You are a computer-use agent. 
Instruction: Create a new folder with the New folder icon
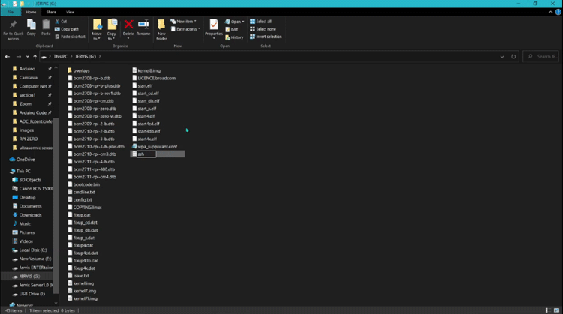tap(162, 28)
